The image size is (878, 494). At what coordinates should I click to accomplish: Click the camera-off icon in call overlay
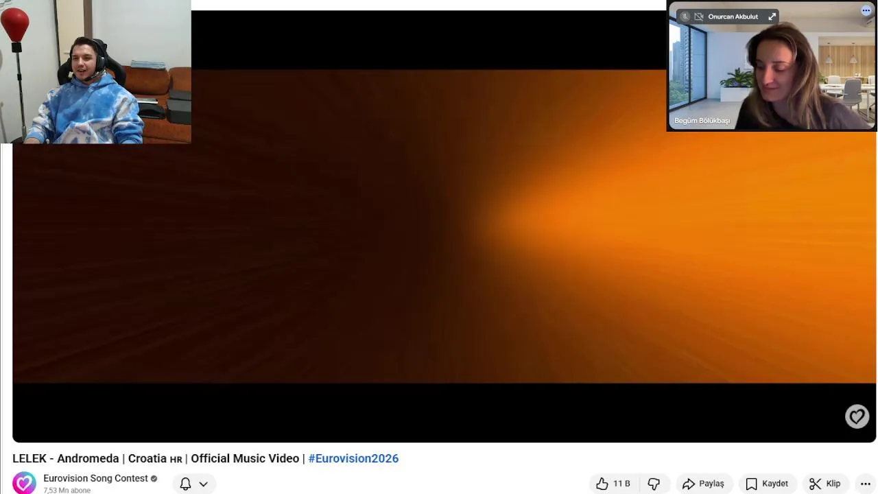[x=699, y=16]
